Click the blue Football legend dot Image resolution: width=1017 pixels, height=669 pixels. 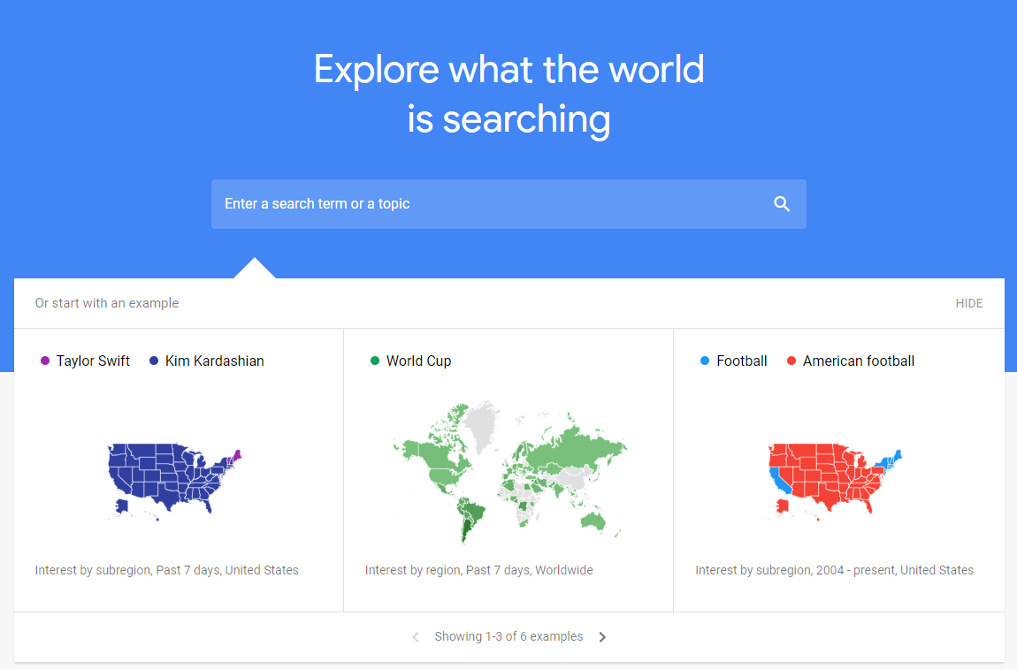(705, 361)
